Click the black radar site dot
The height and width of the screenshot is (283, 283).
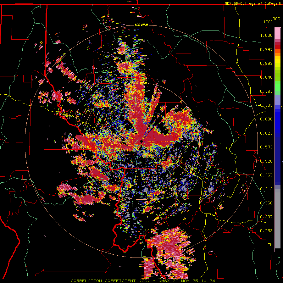[142, 141]
